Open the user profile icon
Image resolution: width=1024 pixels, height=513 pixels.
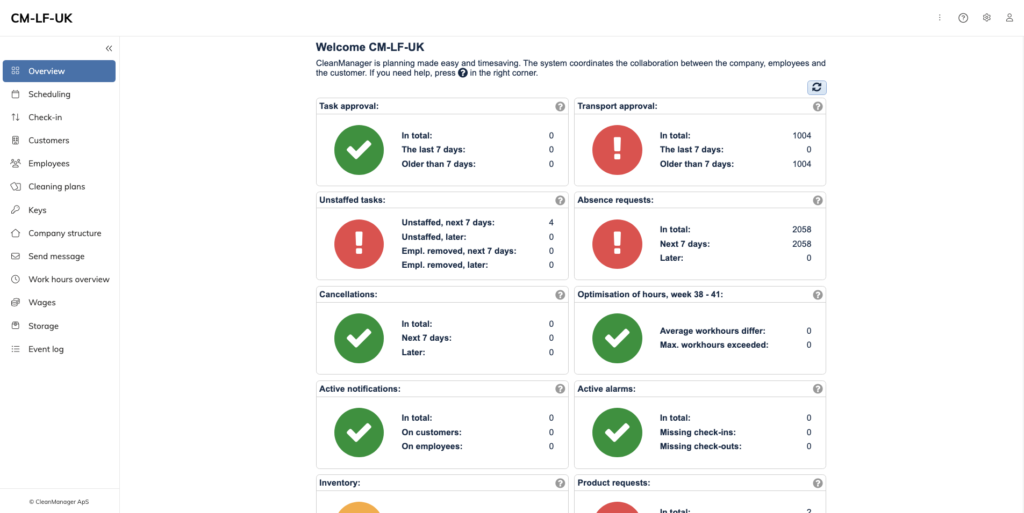(1009, 18)
